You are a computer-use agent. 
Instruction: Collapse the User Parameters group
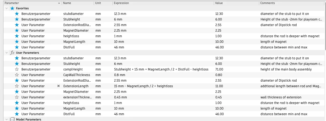(6, 53)
